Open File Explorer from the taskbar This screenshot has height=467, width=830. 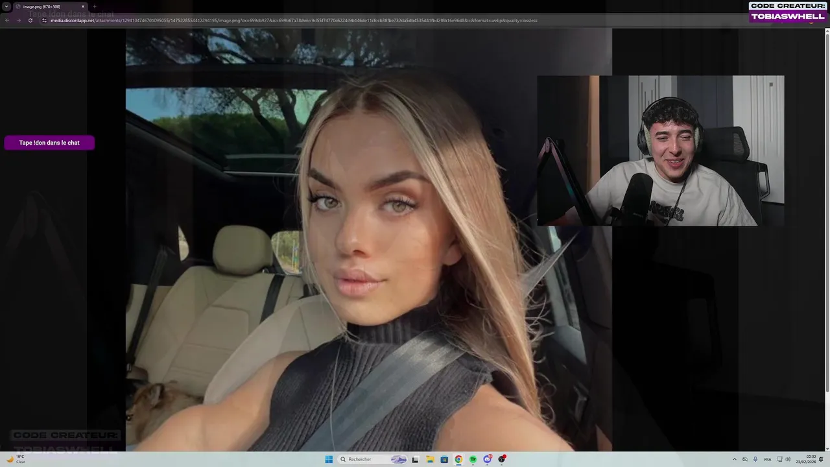click(429, 459)
